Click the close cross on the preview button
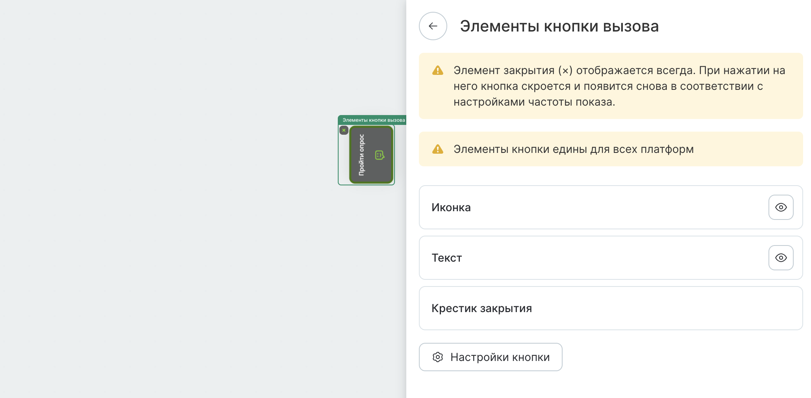This screenshot has width=811, height=398. (x=344, y=130)
